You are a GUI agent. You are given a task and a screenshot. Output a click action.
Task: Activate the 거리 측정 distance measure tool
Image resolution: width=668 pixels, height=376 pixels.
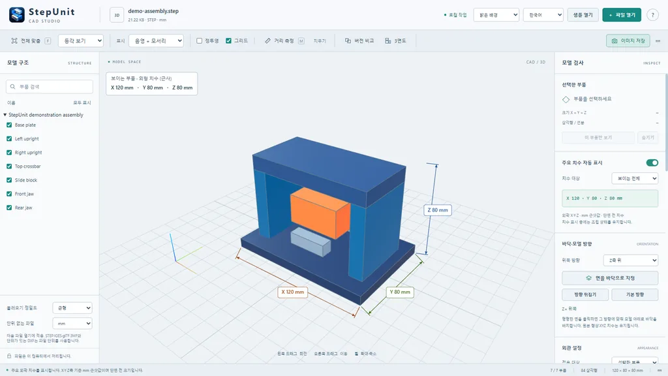[284, 41]
